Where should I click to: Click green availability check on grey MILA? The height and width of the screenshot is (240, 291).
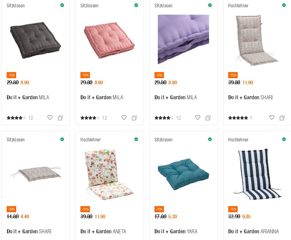point(62,5)
